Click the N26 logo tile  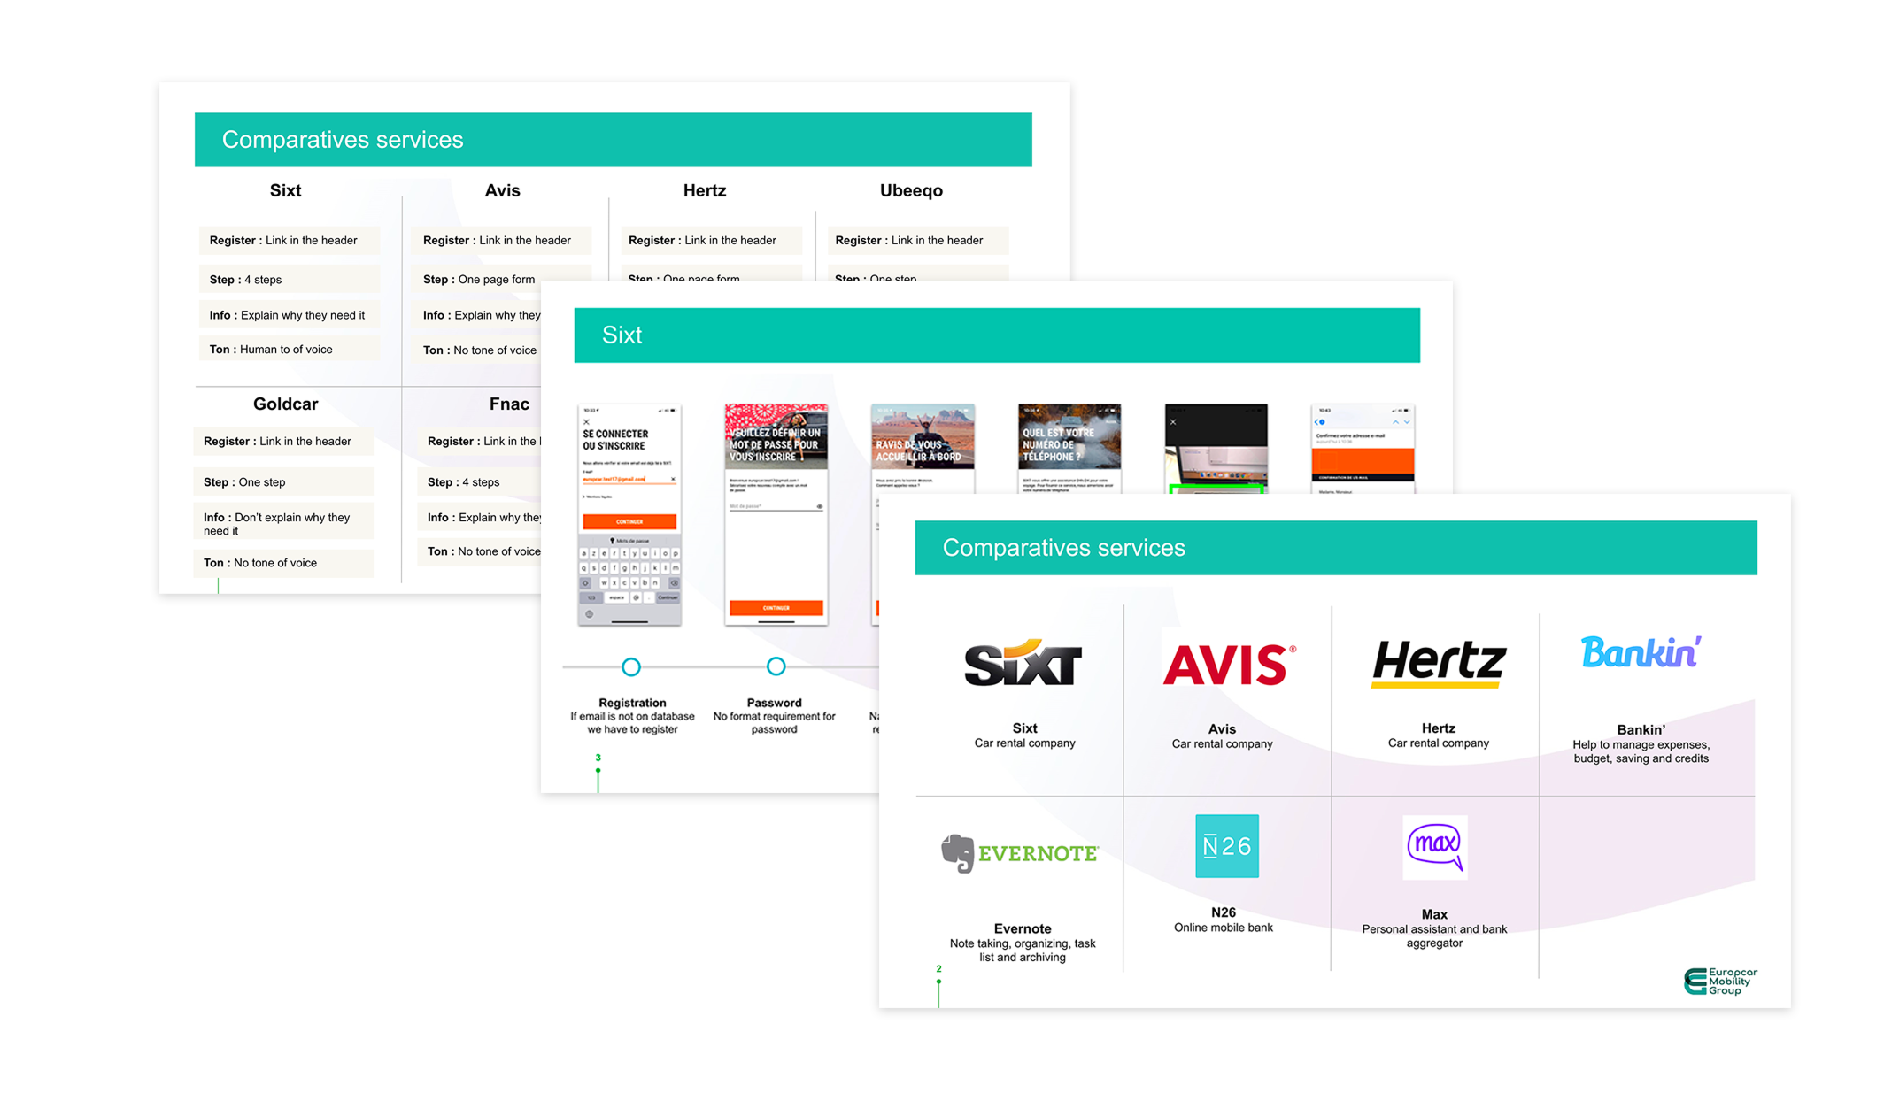coord(1226,846)
